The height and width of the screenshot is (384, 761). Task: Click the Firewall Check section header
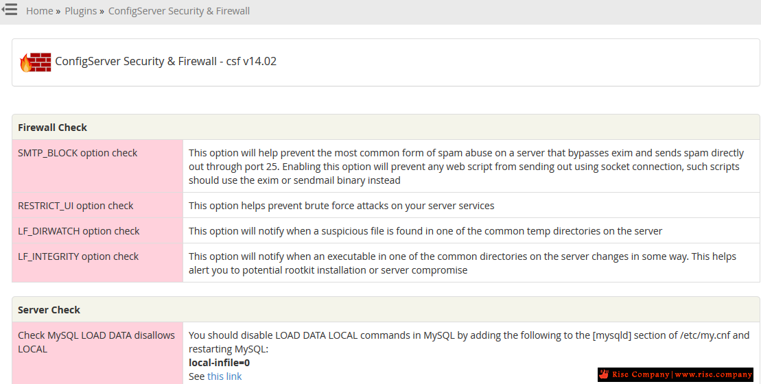point(386,128)
